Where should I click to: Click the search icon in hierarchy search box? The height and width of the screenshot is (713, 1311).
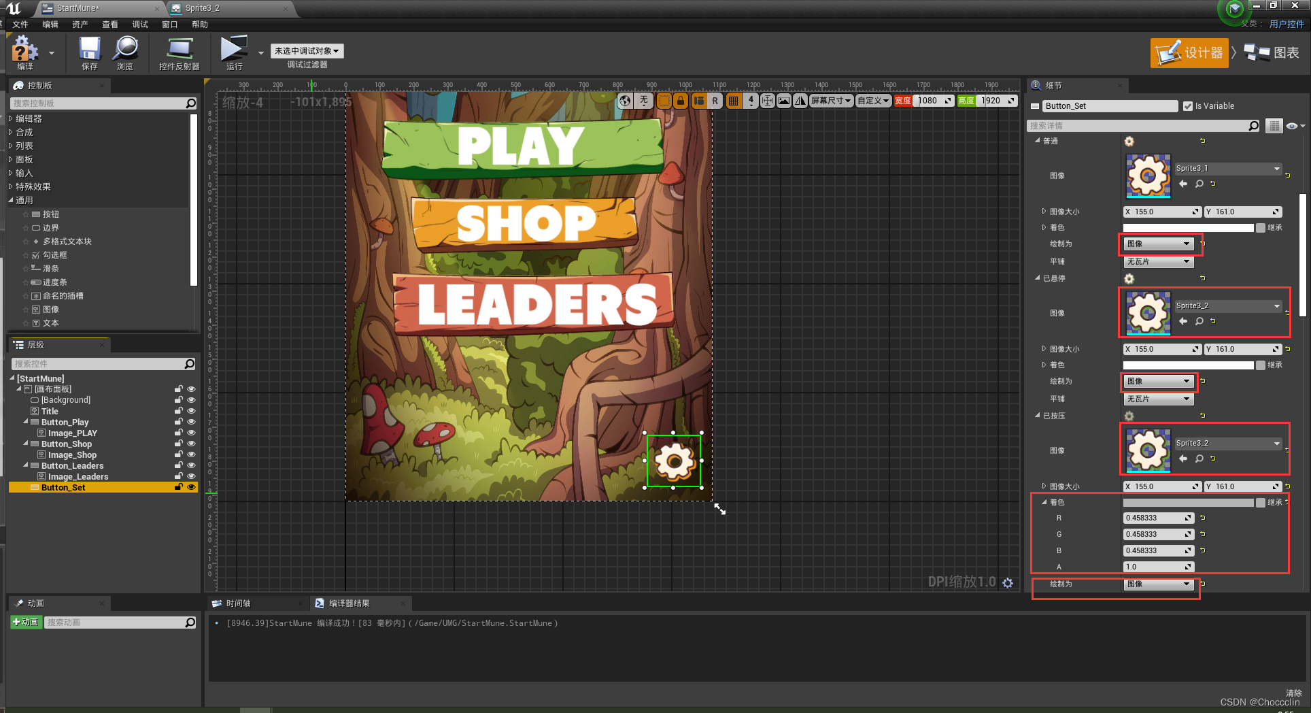190,364
